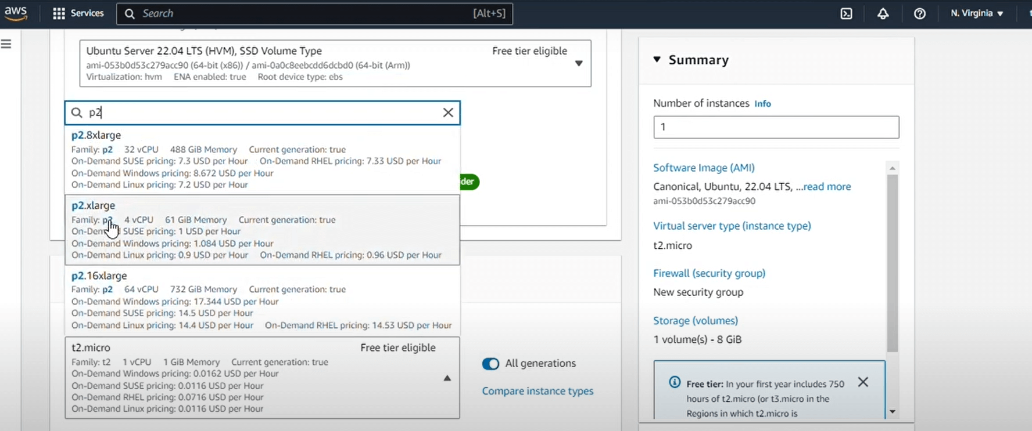This screenshot has height=431, width=1032.
Task: Clear the p2 instance type search
Action: click(448, 113)
